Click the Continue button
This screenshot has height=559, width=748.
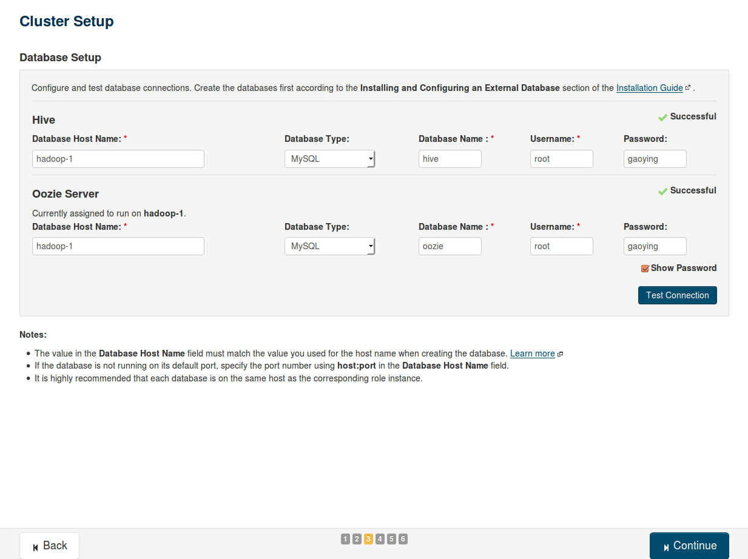[689, 546]
